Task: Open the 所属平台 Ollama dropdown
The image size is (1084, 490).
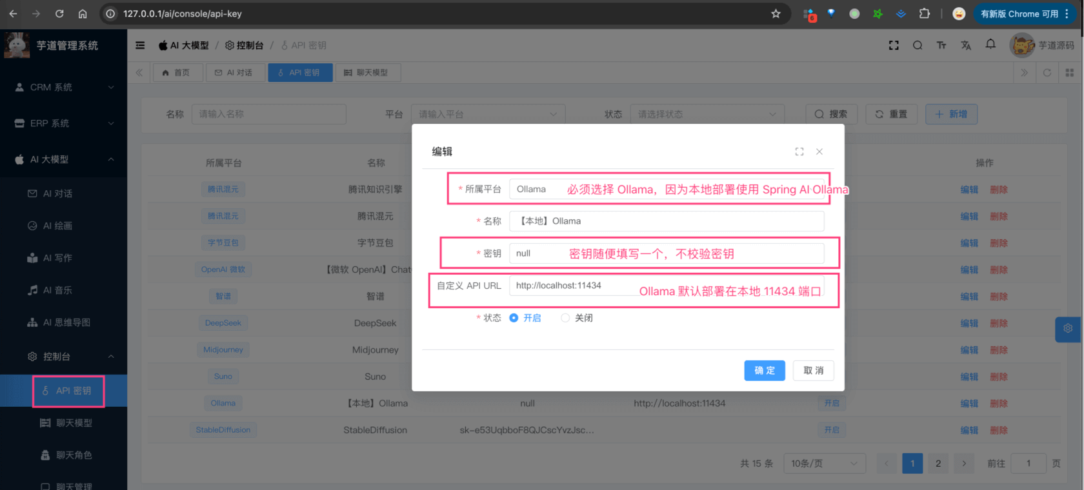Action: pyautogui.click(x=666, y=189)
